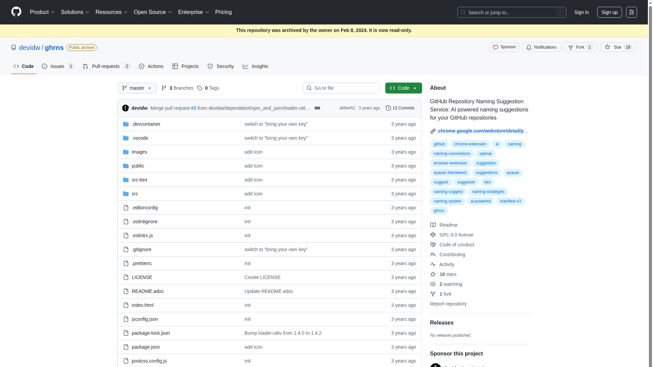Open postcss.config.js file name
Screen dimensions: 653x367
click(x=149, y=361)
